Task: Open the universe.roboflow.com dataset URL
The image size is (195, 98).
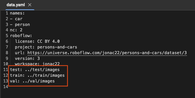Action: click(x=107, y=53)
